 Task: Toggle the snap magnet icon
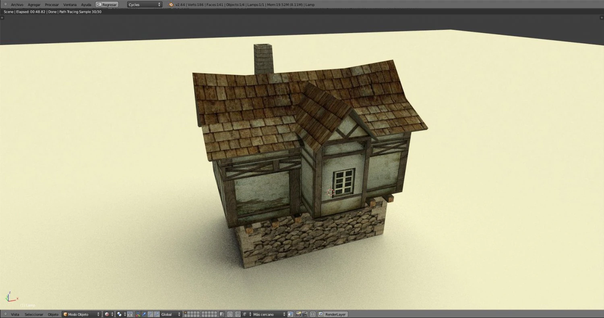(238, 314)
